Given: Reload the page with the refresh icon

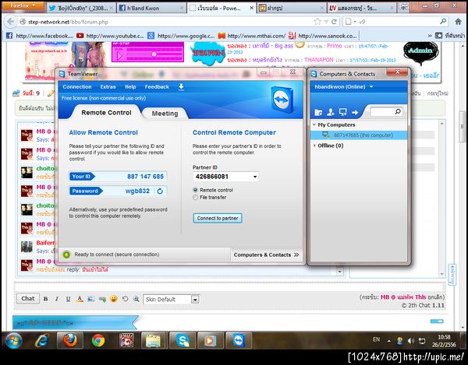Looking at the screenshot, I should click(334, 22).
